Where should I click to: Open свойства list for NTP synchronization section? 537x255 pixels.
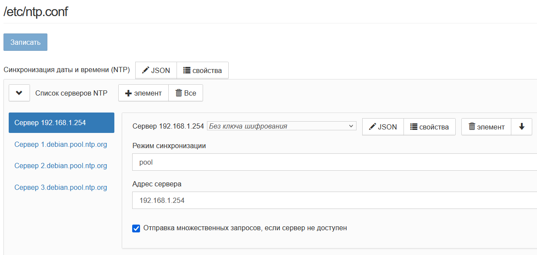tap(203, 70)
